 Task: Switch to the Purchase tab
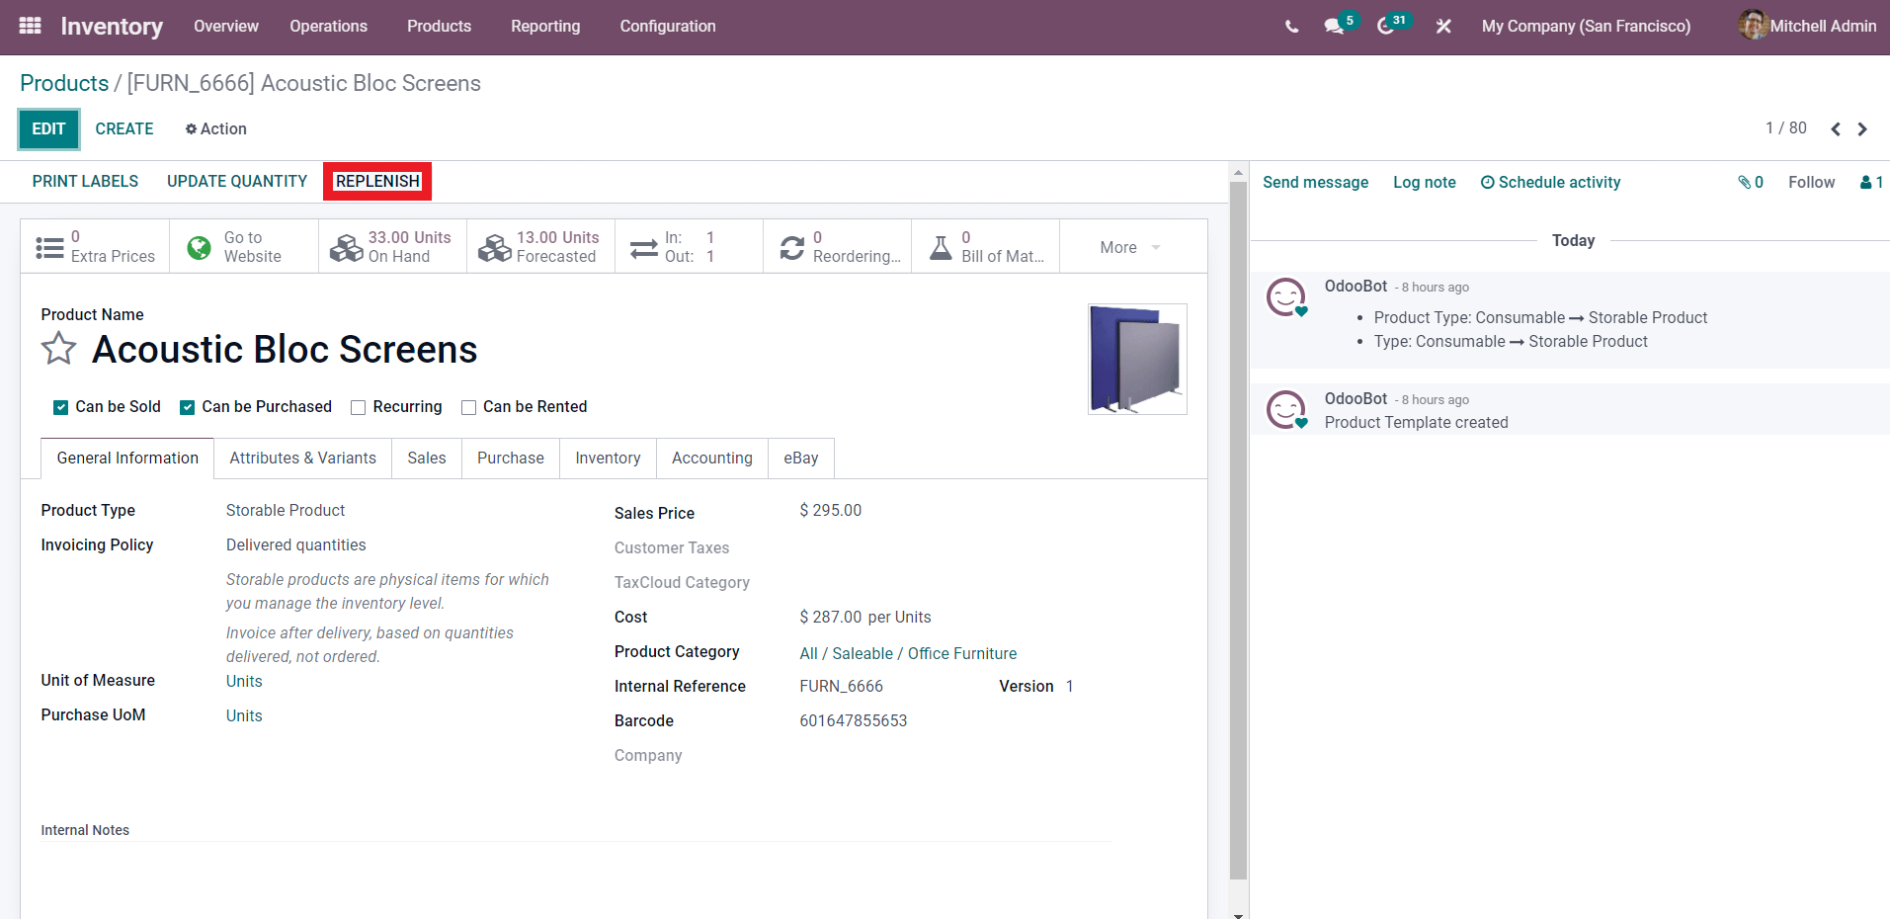click(511, 459)
